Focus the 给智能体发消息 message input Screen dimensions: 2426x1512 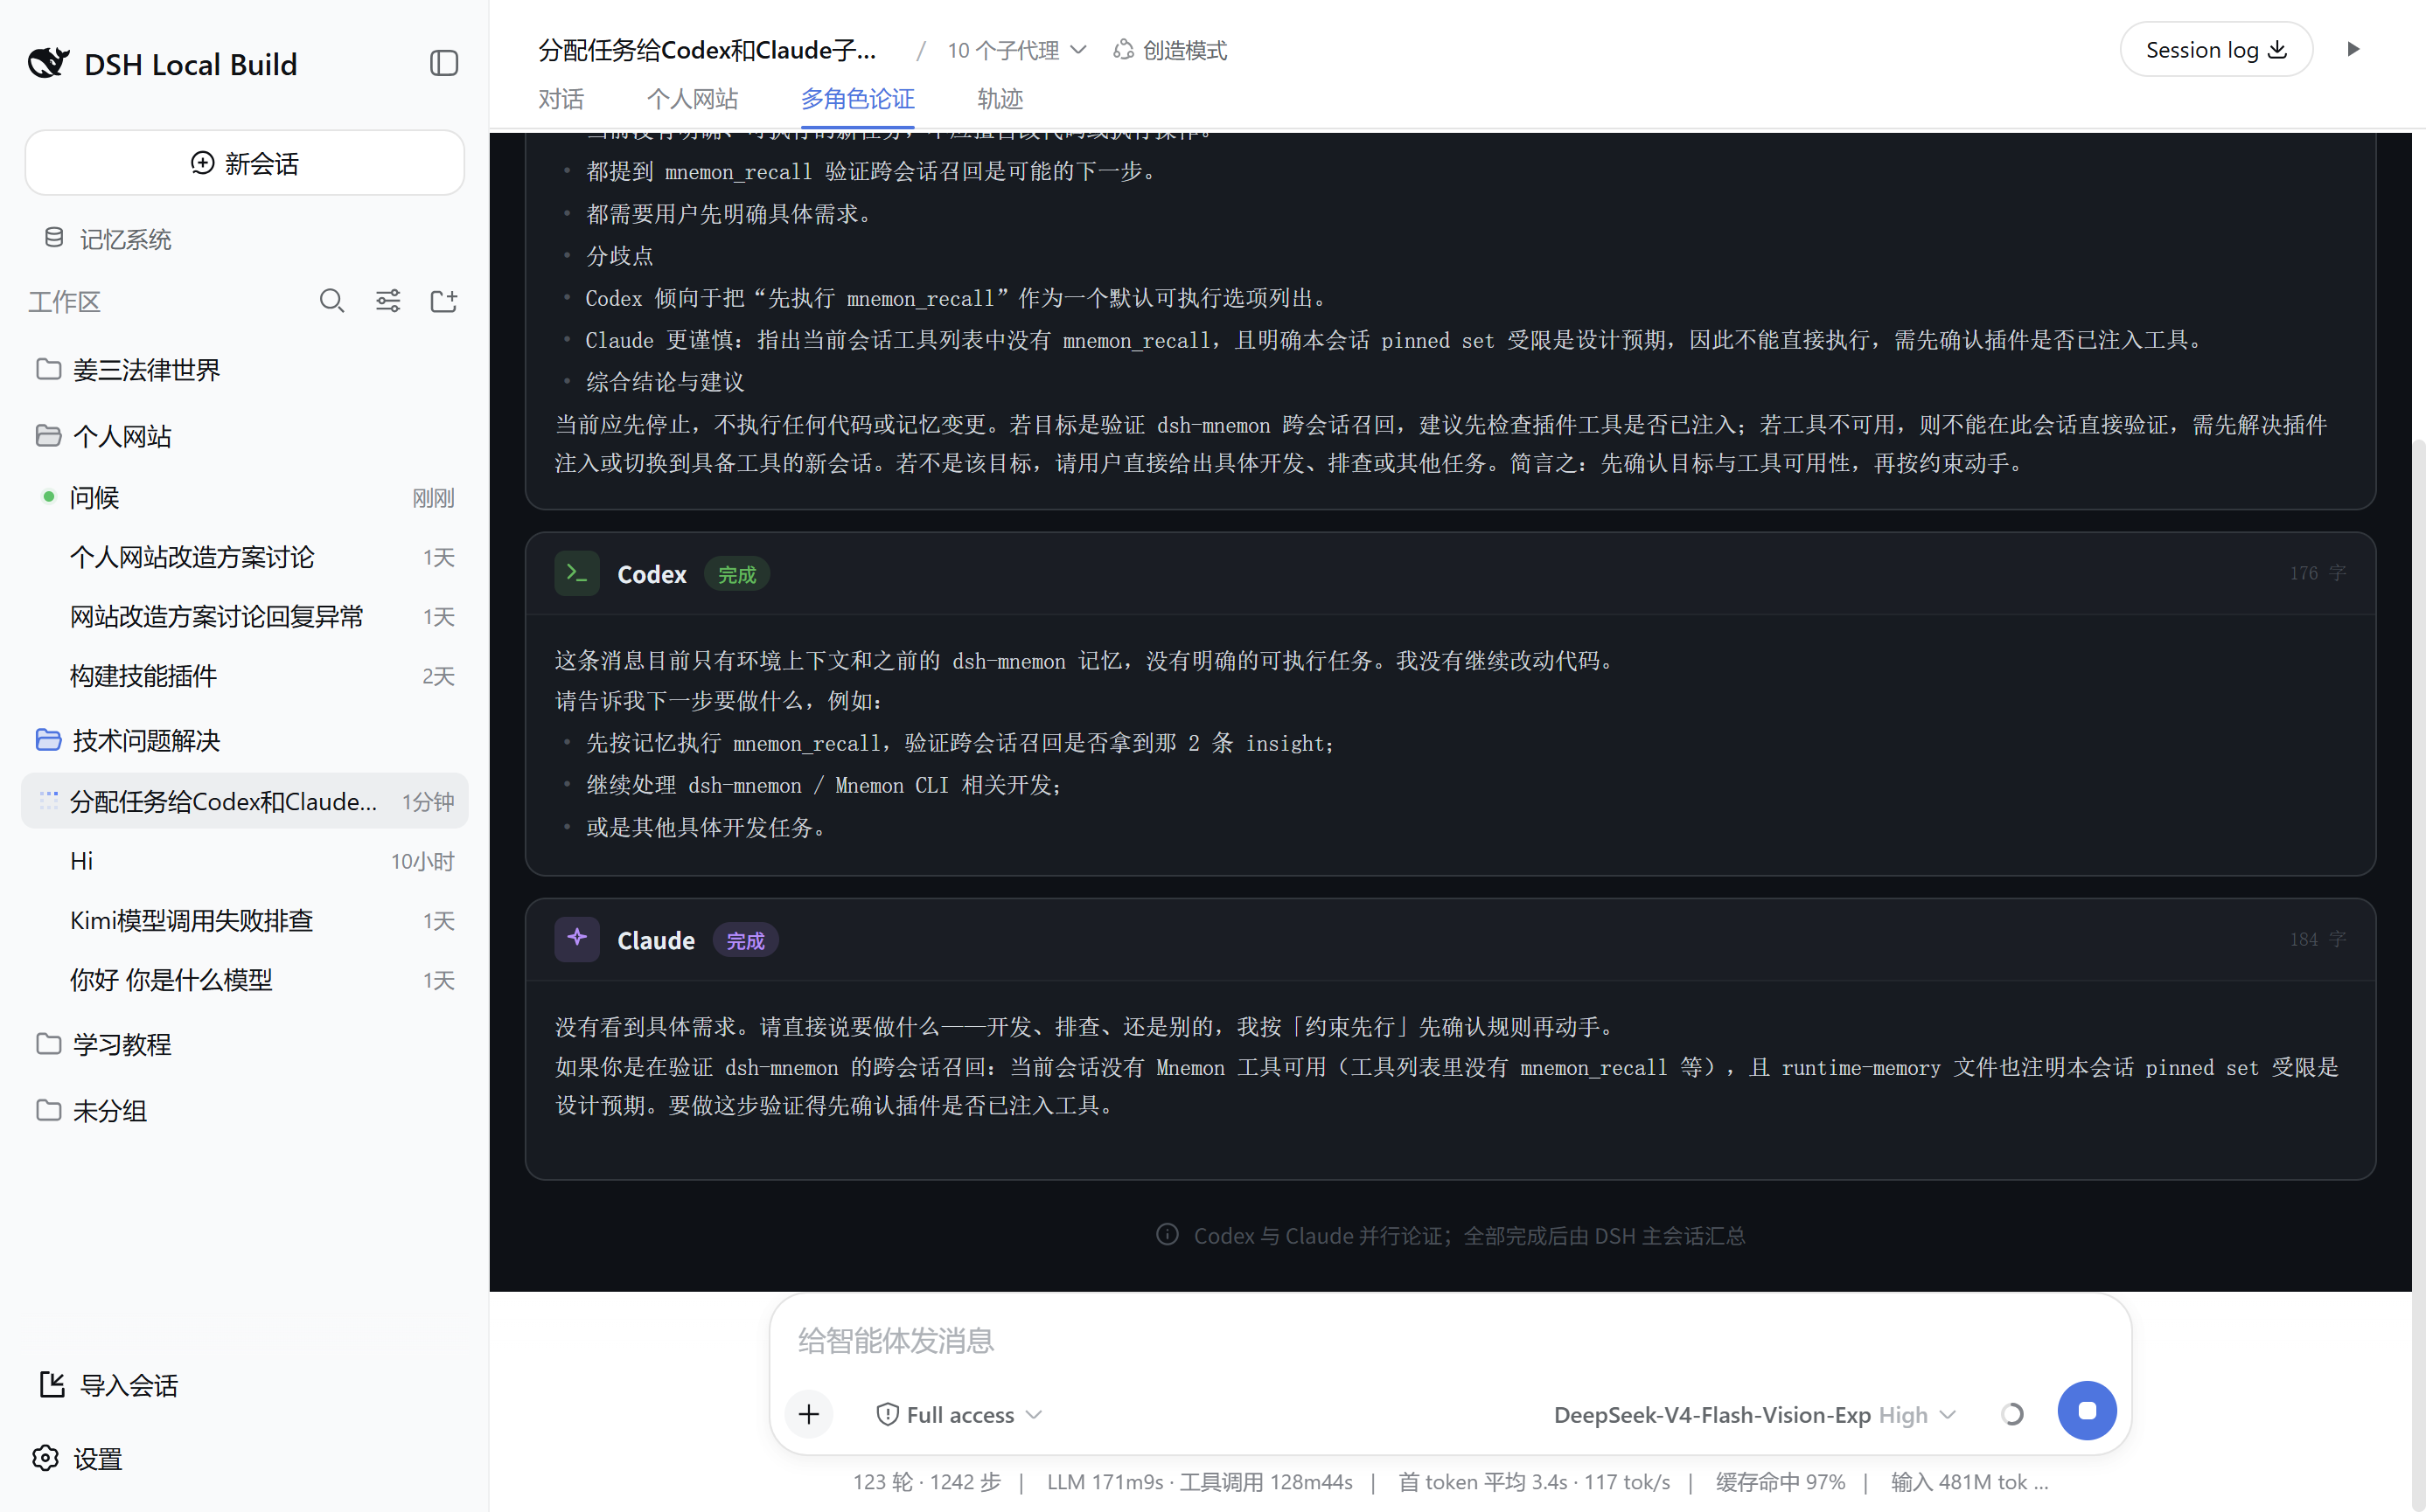(x=1451, y=1340)
